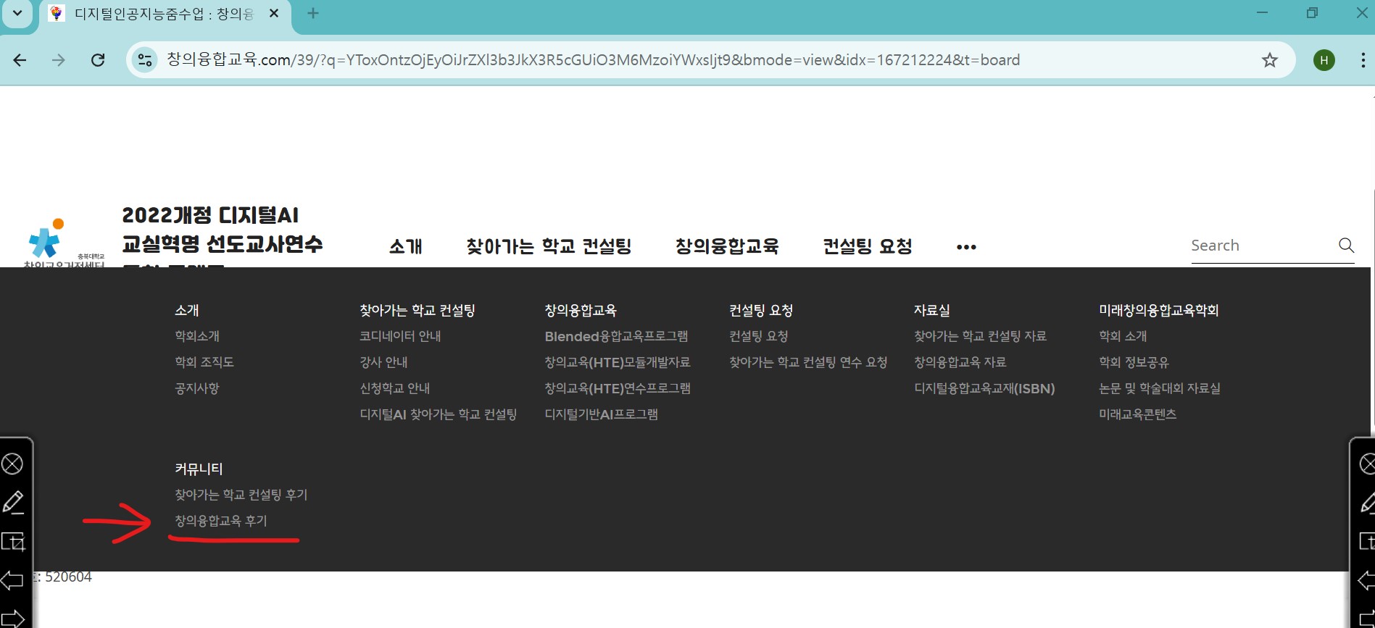
Task: Open the 창의교육(HTE)모듈개발자료 link
Action: [x=618, y=362]
